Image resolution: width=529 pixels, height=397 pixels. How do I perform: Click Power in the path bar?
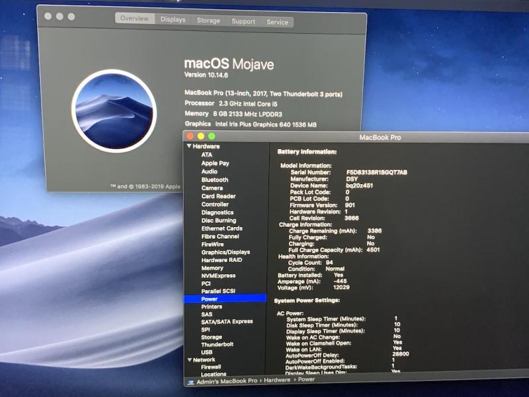(x=306, y=379)
